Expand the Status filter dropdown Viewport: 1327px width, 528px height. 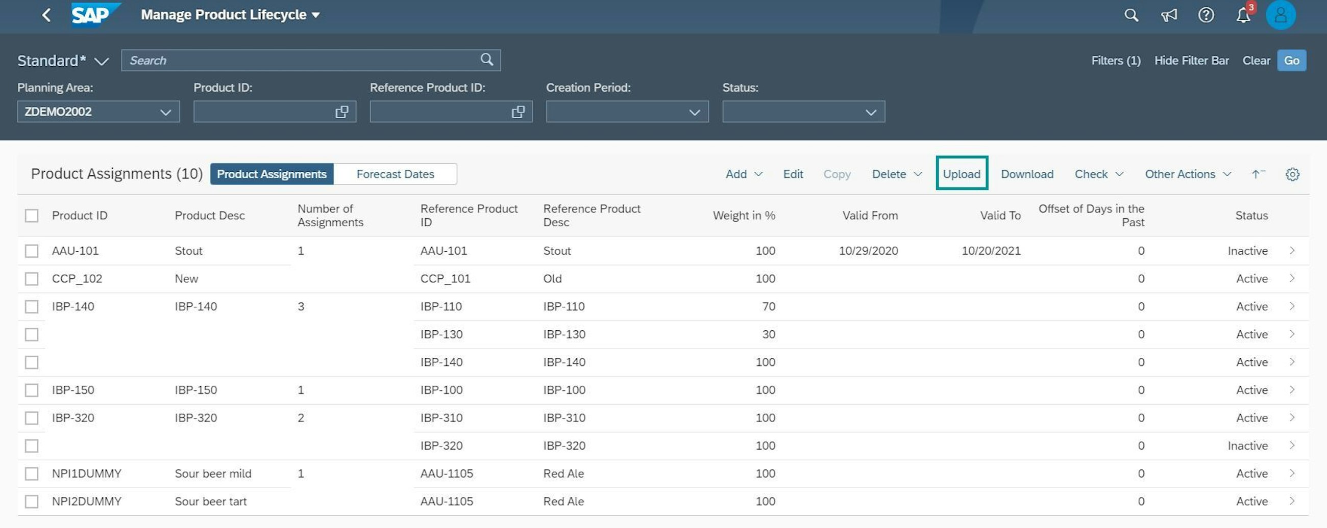[870, 112]
